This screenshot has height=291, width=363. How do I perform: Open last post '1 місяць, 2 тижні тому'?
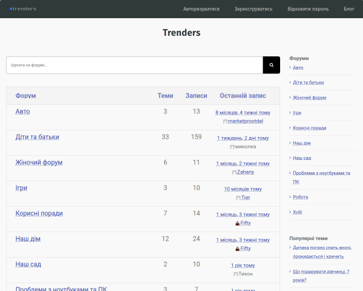(243, 164)
